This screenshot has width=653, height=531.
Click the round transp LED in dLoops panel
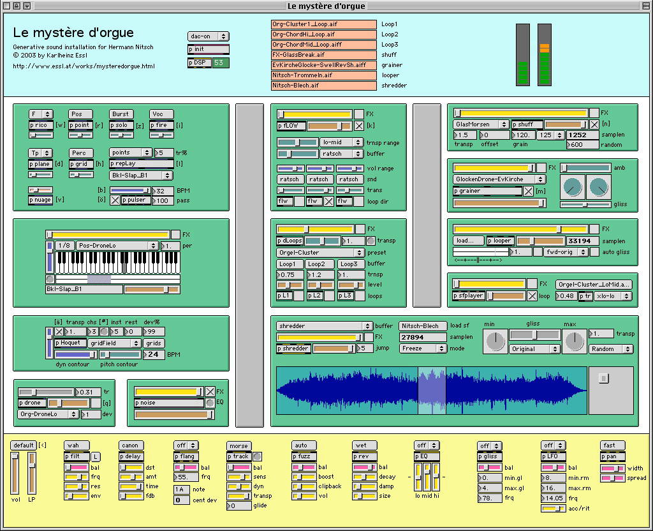pos(371,241)
